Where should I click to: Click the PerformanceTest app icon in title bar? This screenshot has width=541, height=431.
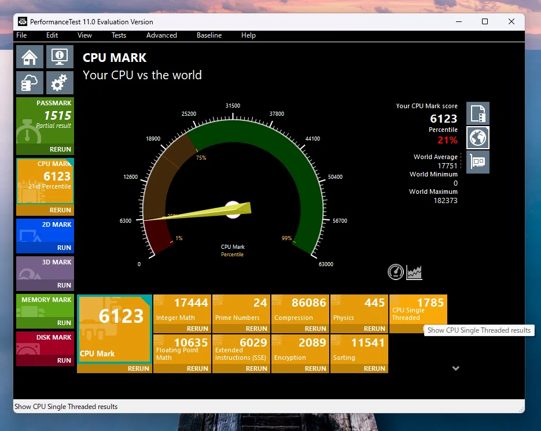[23, 22]
